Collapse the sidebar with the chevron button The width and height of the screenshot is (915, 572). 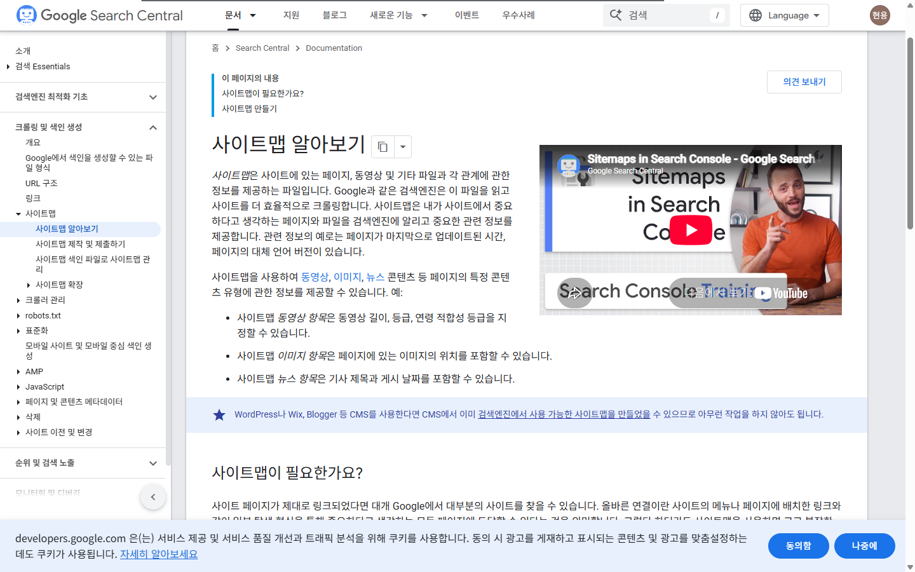(x=153, y=497)
